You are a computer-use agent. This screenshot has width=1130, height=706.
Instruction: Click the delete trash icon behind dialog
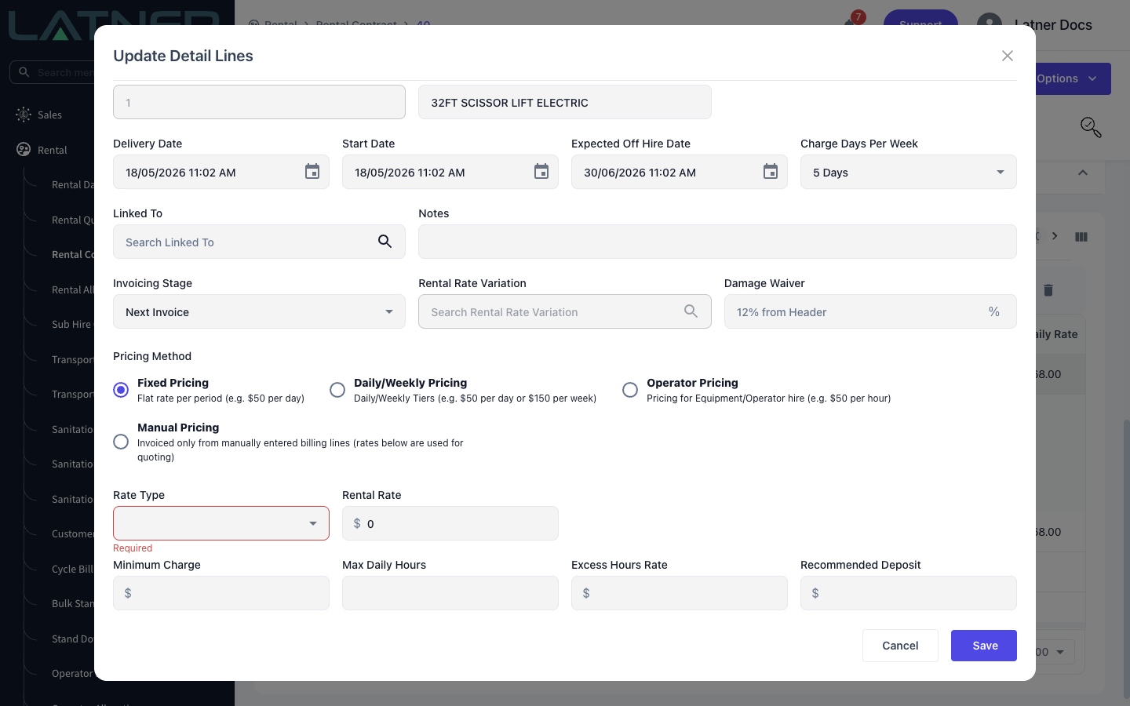coord(1048,290)
